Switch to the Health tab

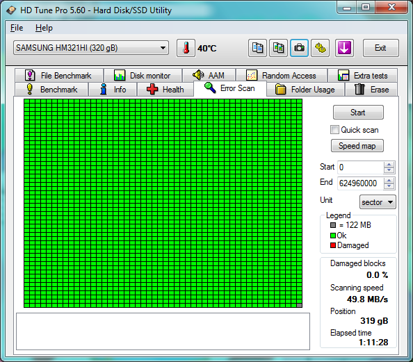point(165,90)
